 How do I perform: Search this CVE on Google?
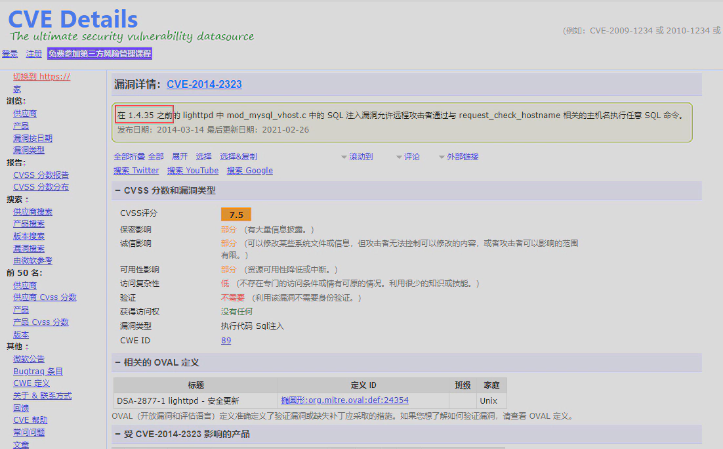(x=249, y=171)
